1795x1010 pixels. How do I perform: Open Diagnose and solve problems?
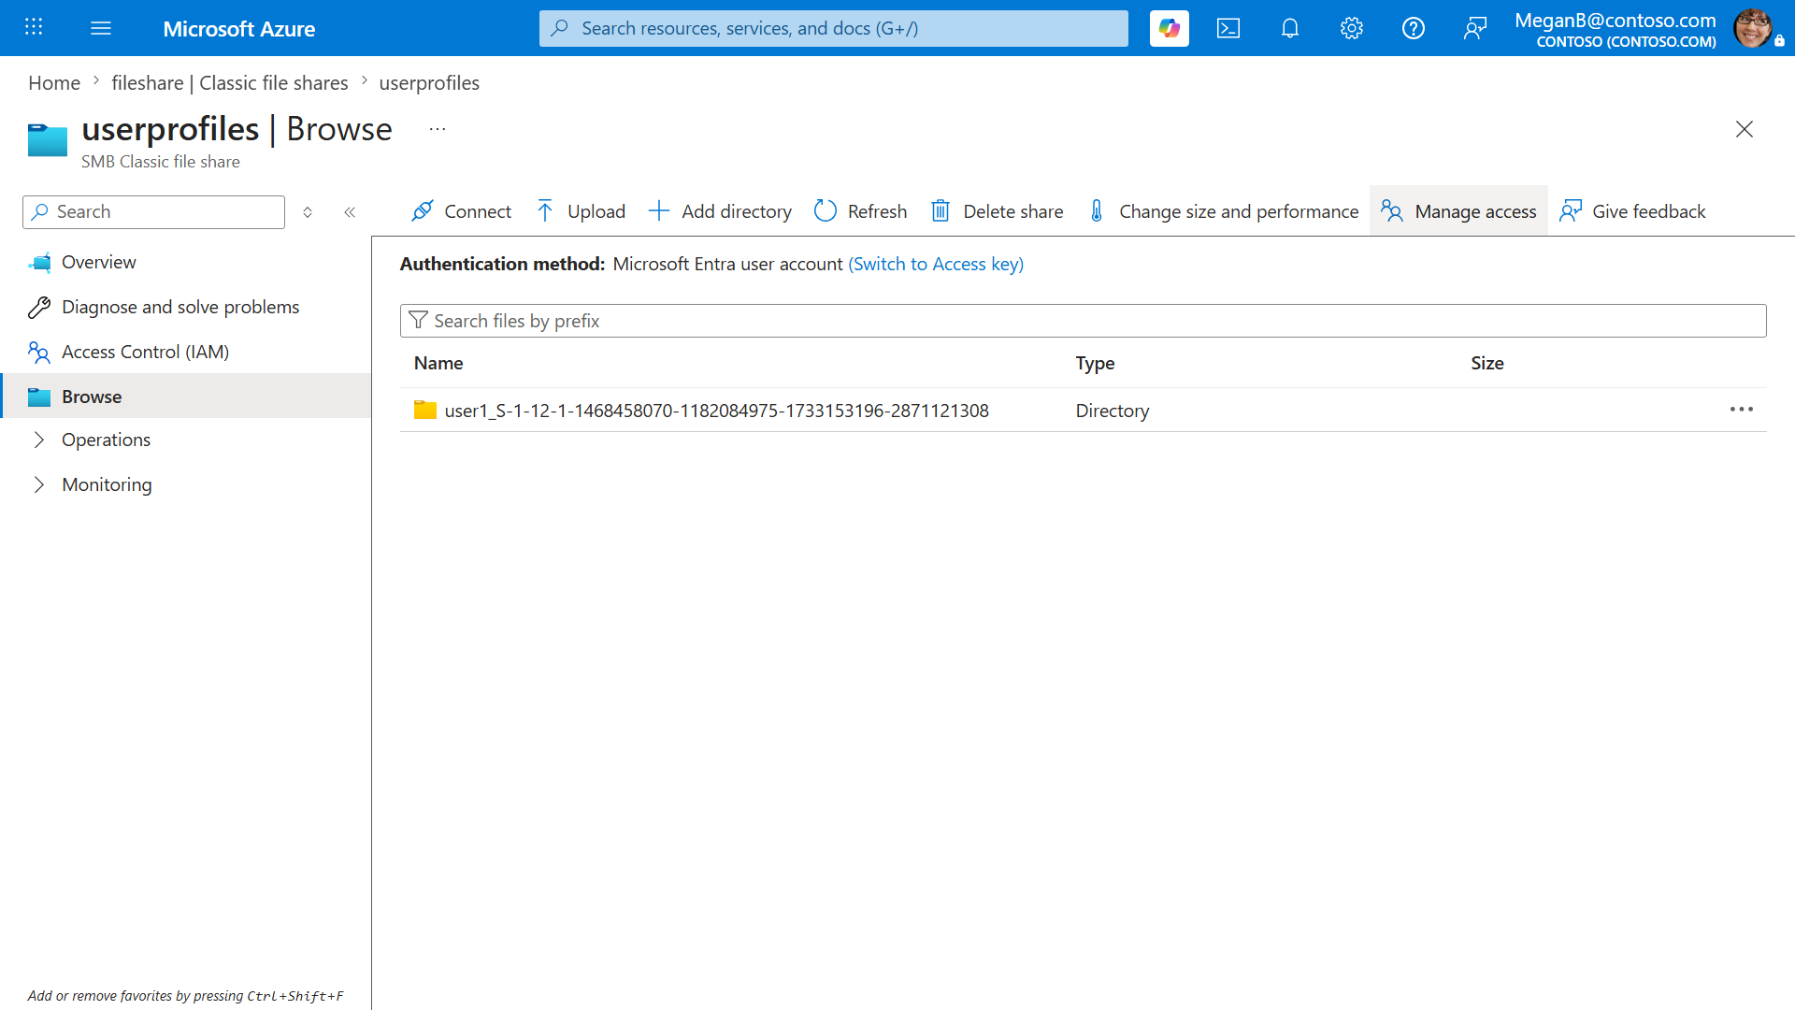pos(187,307)
